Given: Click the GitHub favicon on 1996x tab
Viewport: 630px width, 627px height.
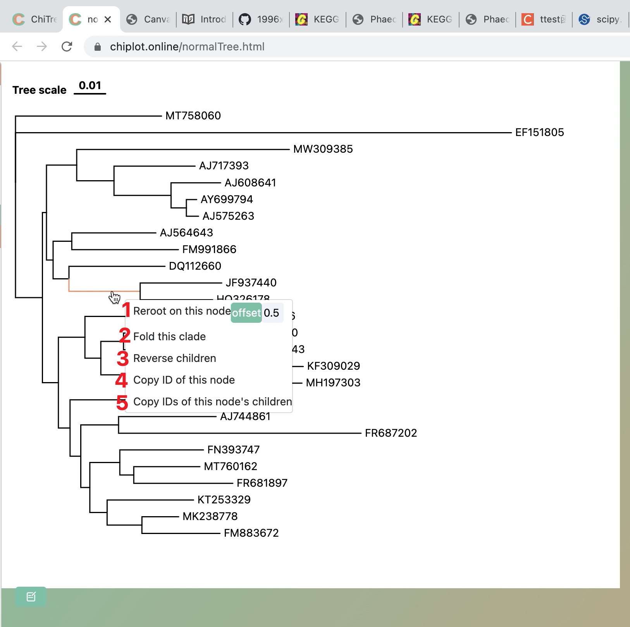Looking at the screenshot, I should [245, 19].
